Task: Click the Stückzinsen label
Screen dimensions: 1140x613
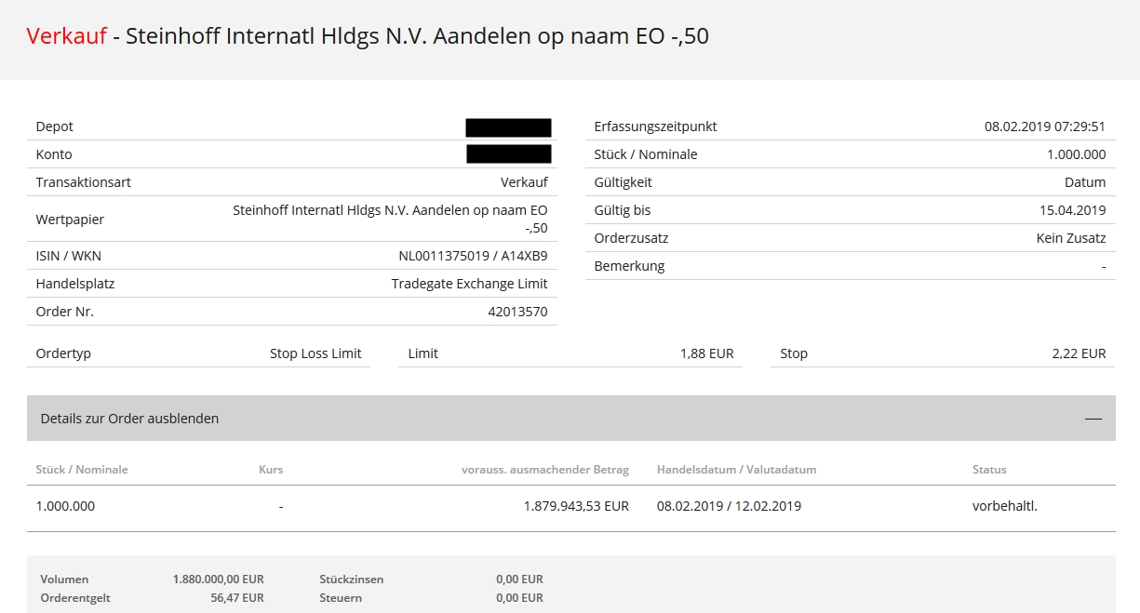Action: (352, 580)
